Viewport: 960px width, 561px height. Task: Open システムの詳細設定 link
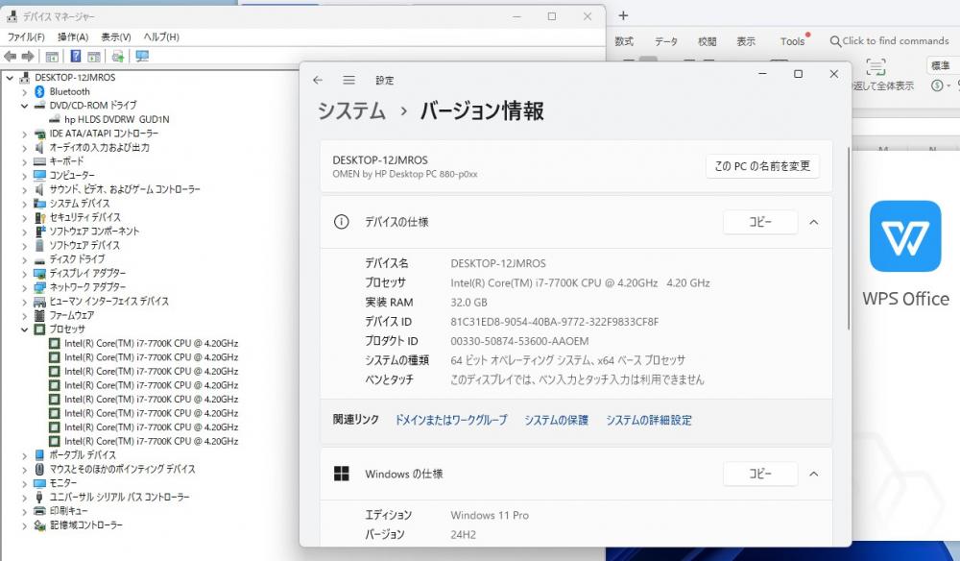click(649, 420)
